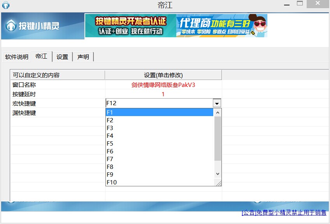The width and height of the screenshot is (330, 224).
Task: Open the 按键精灵开发者认证 banner ad
Action: pyautogui.click(x=130, y=26)
